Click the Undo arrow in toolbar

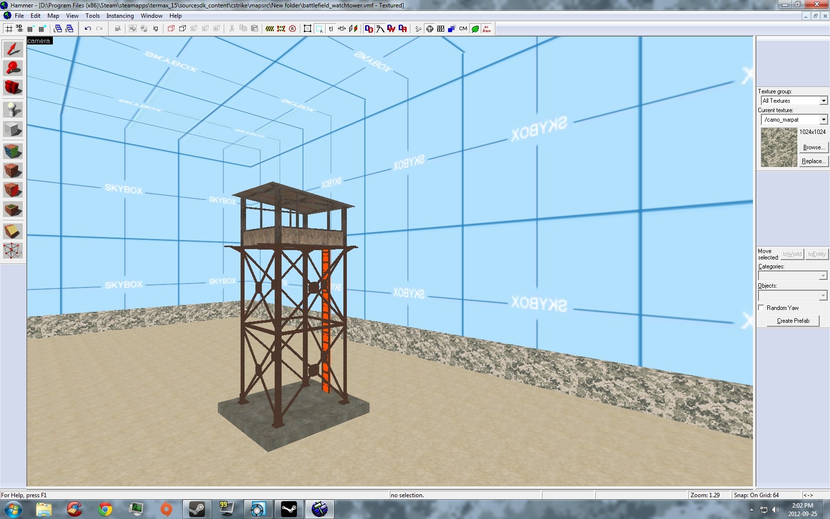tap(87, 29)
